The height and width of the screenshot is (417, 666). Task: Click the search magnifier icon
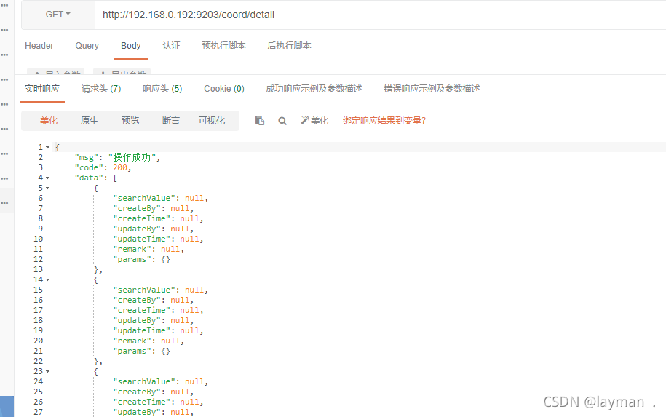tap(282, 121)
